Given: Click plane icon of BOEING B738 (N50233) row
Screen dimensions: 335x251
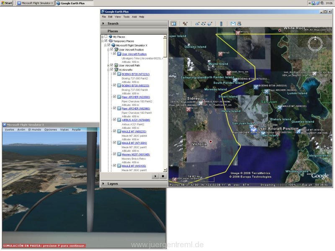Looking at the screenshot, I should tap(119, 85).
